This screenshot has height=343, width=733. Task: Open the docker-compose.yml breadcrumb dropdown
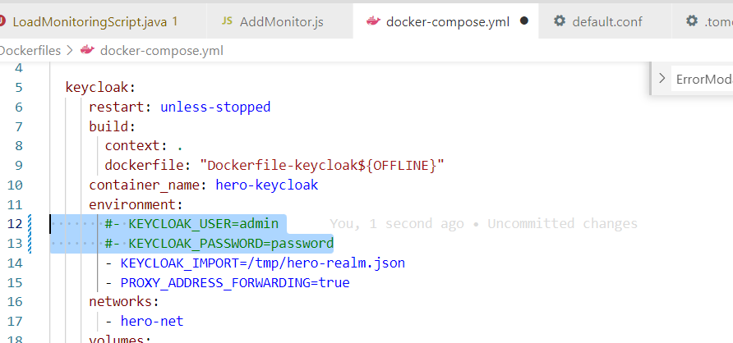[161, 51]
